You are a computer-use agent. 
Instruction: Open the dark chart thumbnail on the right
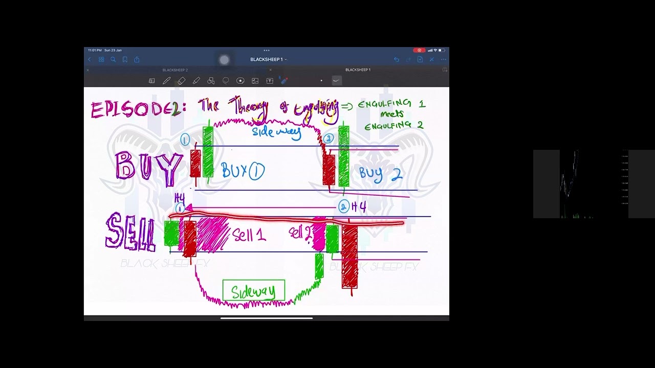pyautogui.click(x=594, y=184)
